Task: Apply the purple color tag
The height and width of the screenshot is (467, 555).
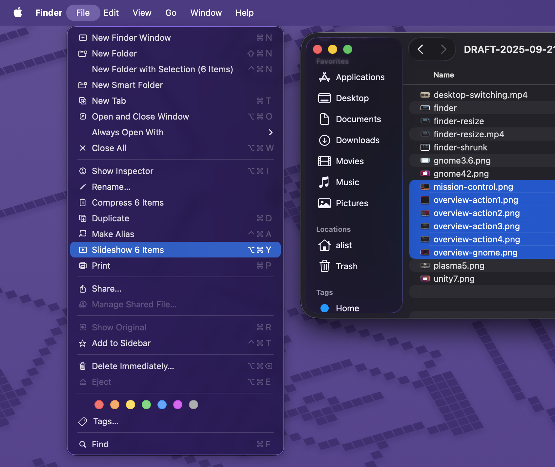Action: click(178, 405)
